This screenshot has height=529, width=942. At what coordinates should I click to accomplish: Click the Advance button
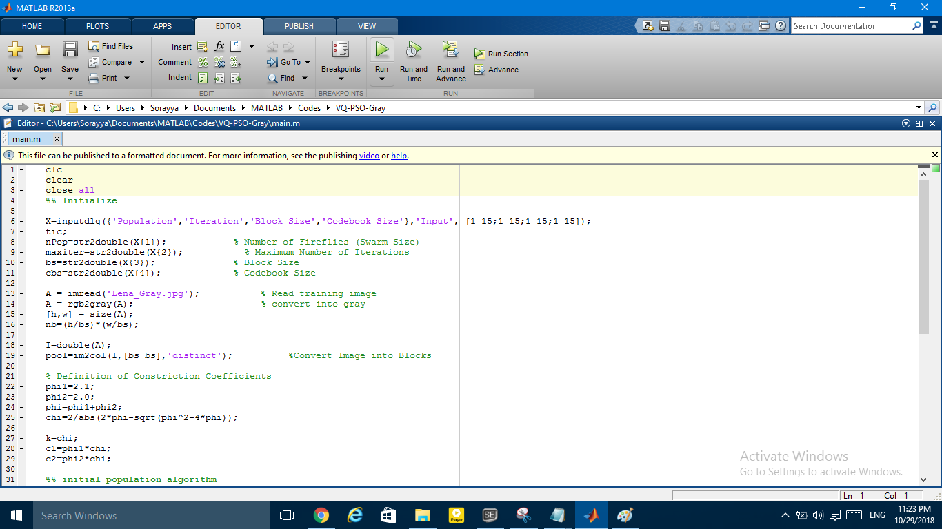click(x=497, y=70)
